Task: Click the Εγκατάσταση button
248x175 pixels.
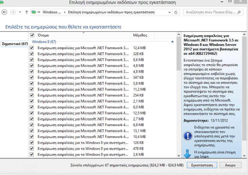Action: 202,165
